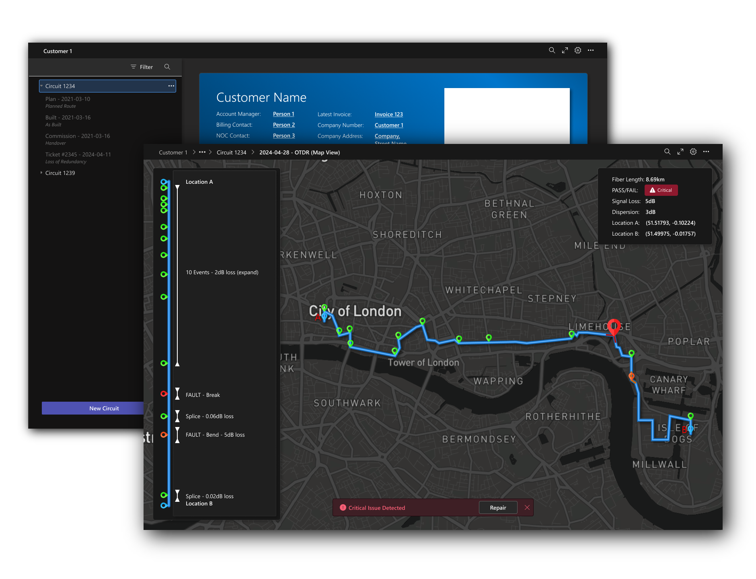Image resolution: width=756 pixels, height=579 pixels.
Task: Click Circuit 1234 in the breadcrumb
Action: pos(231,152)
